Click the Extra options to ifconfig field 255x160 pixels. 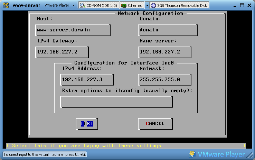click(x=116, y=102)
